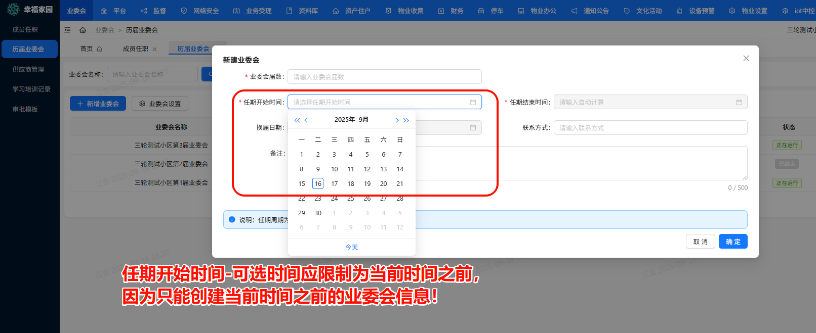Click the home breadcrumb icon
This screenshot has width=816, height=333.
[x=83, y=30]
